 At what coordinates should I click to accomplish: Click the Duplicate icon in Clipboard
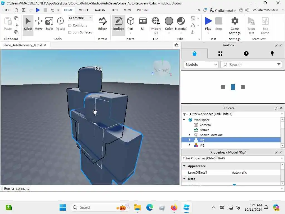16,32
